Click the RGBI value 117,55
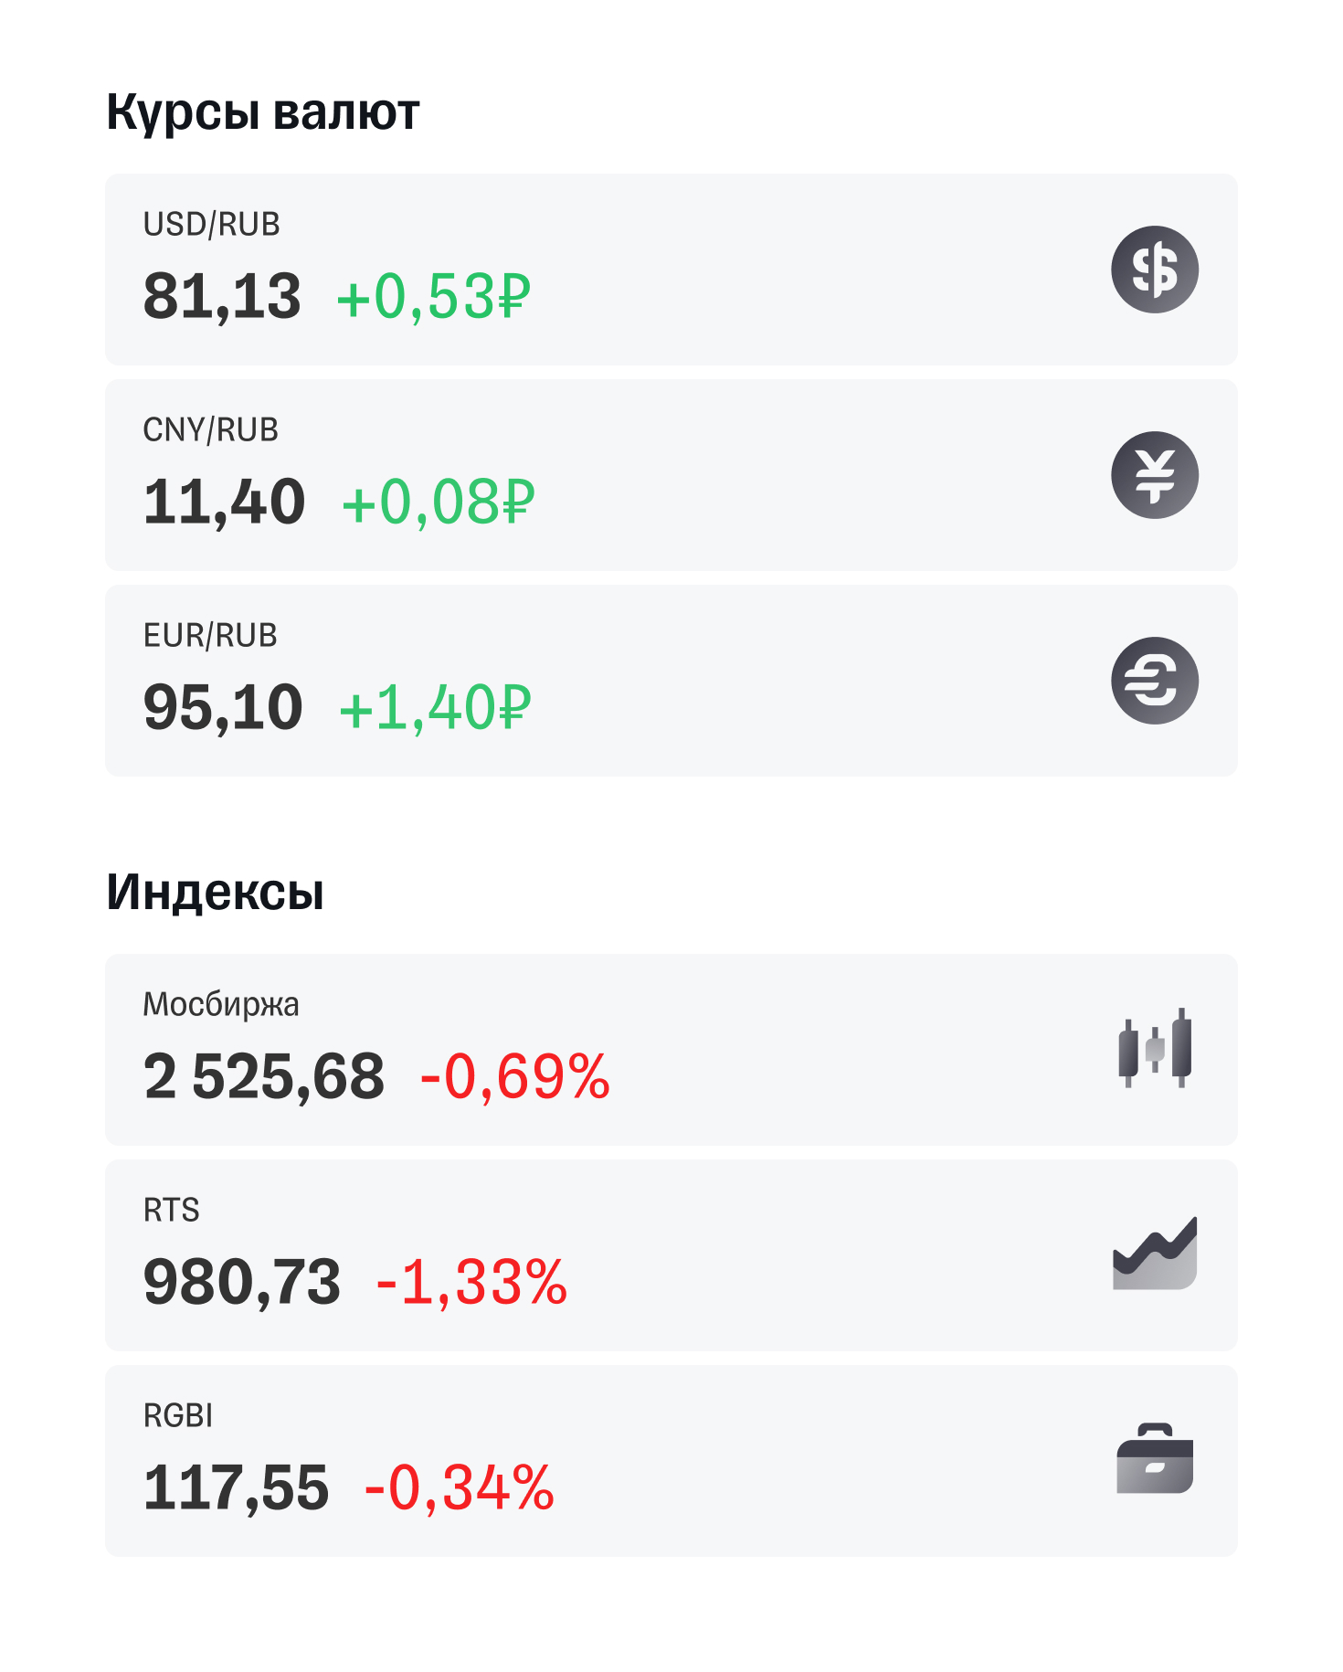 236,1487
